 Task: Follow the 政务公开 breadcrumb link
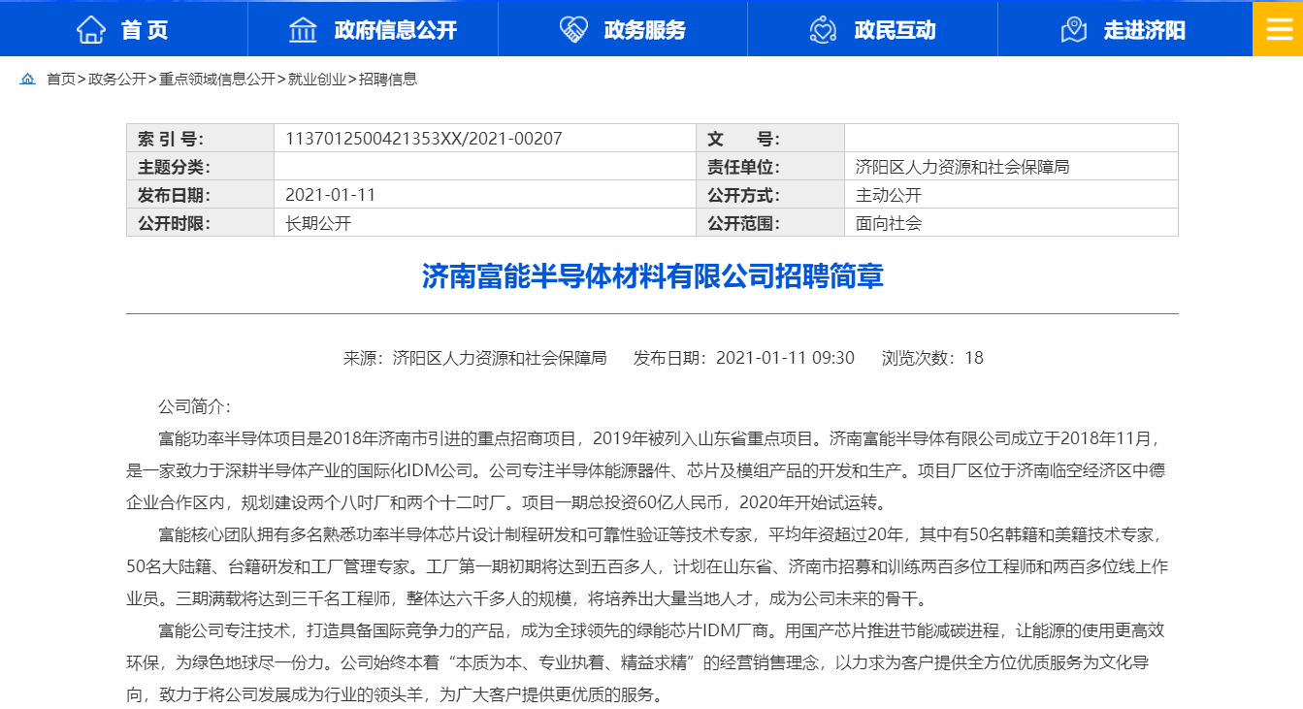pyautogui.click(x=117, y=80)
